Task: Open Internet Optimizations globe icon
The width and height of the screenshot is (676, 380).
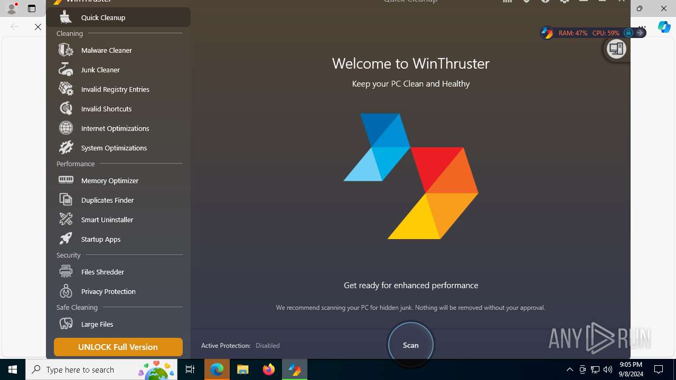Action: tap(66, 128)
